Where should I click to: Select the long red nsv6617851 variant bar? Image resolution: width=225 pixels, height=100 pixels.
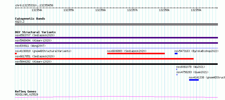pos(104,59)
